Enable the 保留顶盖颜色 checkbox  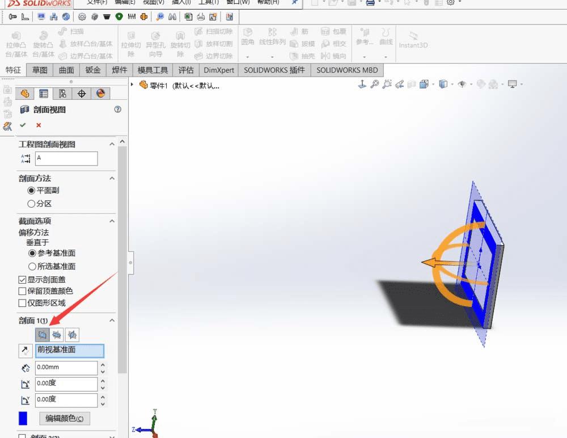[x=23, y=291]
